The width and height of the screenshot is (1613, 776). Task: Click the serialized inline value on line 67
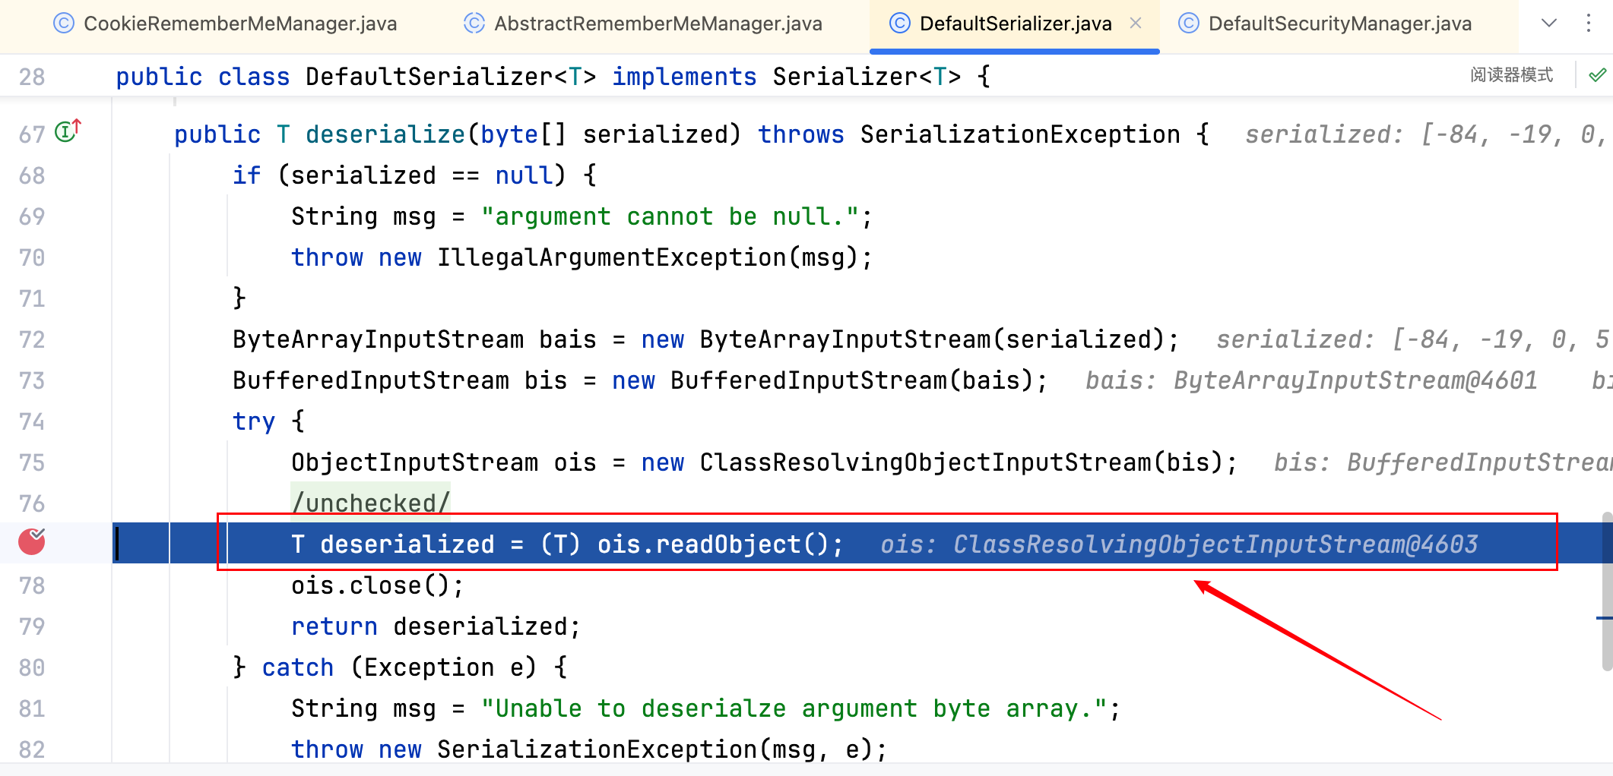1421,134
